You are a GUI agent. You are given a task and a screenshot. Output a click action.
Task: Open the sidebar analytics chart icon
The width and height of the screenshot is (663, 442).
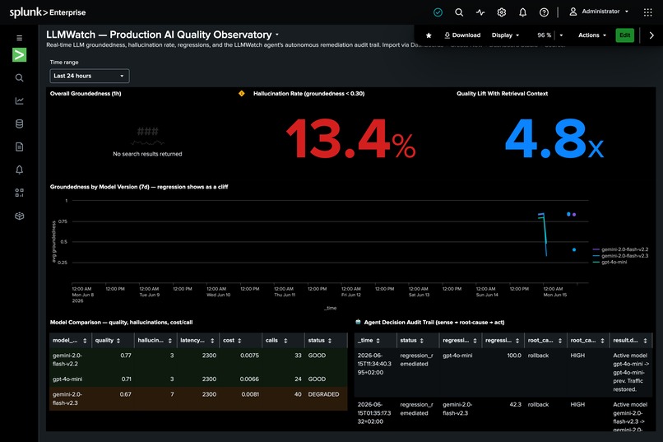(x=20, y=100)
